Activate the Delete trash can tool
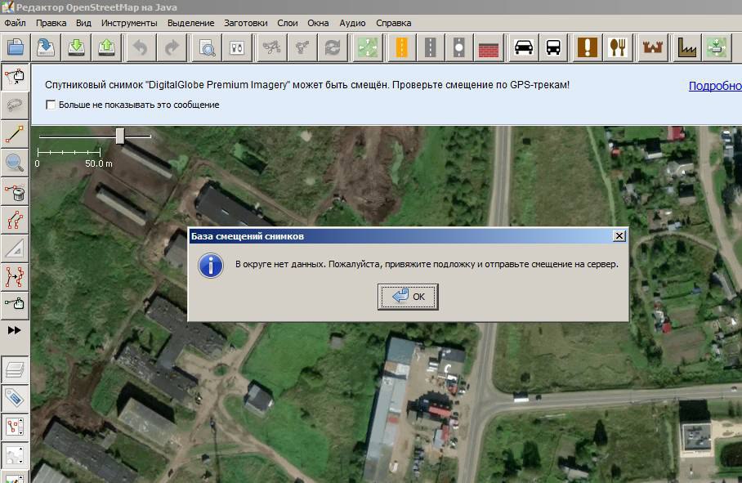Viewport: 742px width, 483px height. (x=15, y=191)
